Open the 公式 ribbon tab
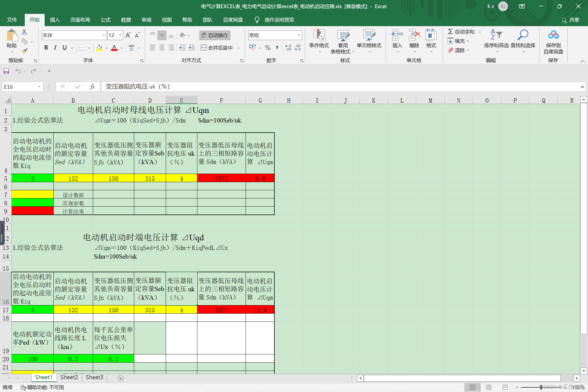The height and width of the screenshot is (392, 588). tap(105, 20)
